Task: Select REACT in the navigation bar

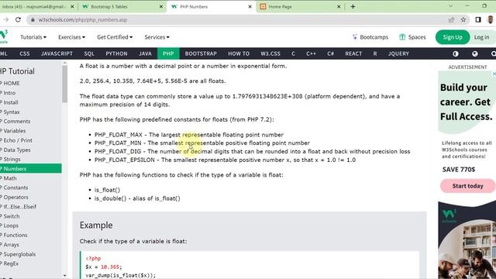Action: tap(353, 53)
